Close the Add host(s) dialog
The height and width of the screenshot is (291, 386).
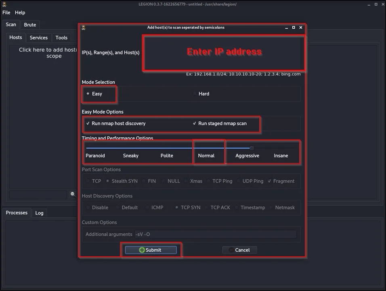[301, 28]
